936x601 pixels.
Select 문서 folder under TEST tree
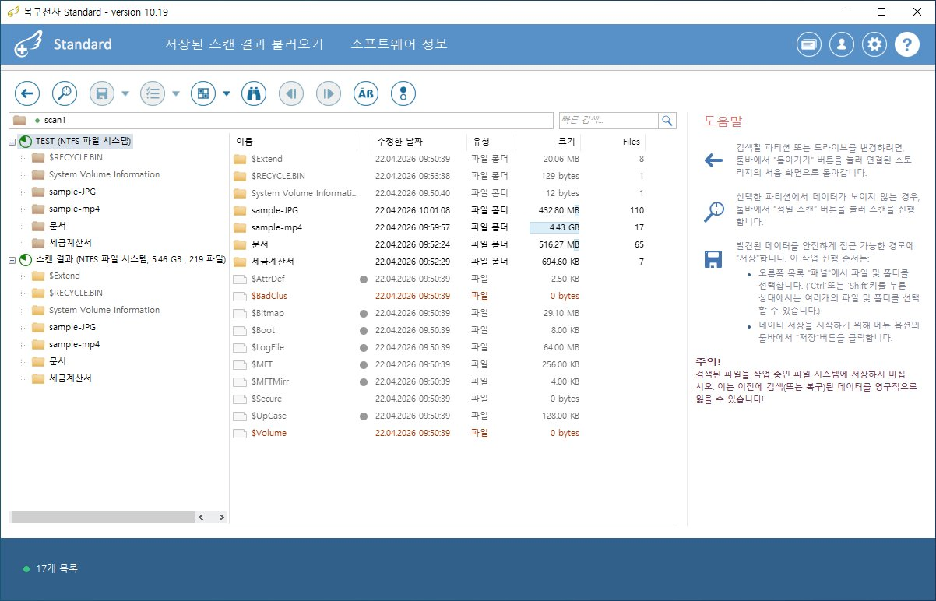tap(57, 226)
